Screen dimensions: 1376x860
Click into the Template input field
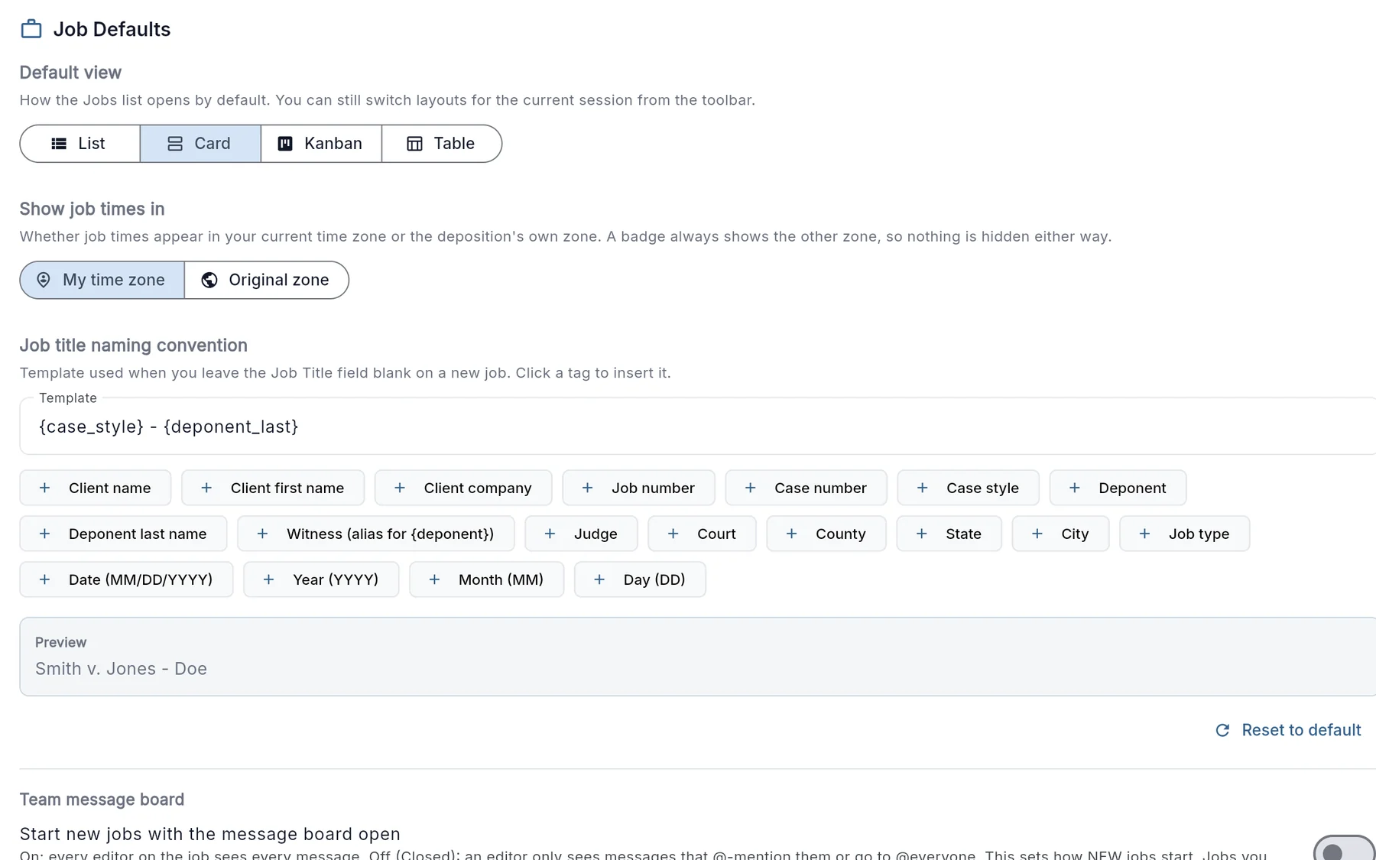[x=698, y=427]
